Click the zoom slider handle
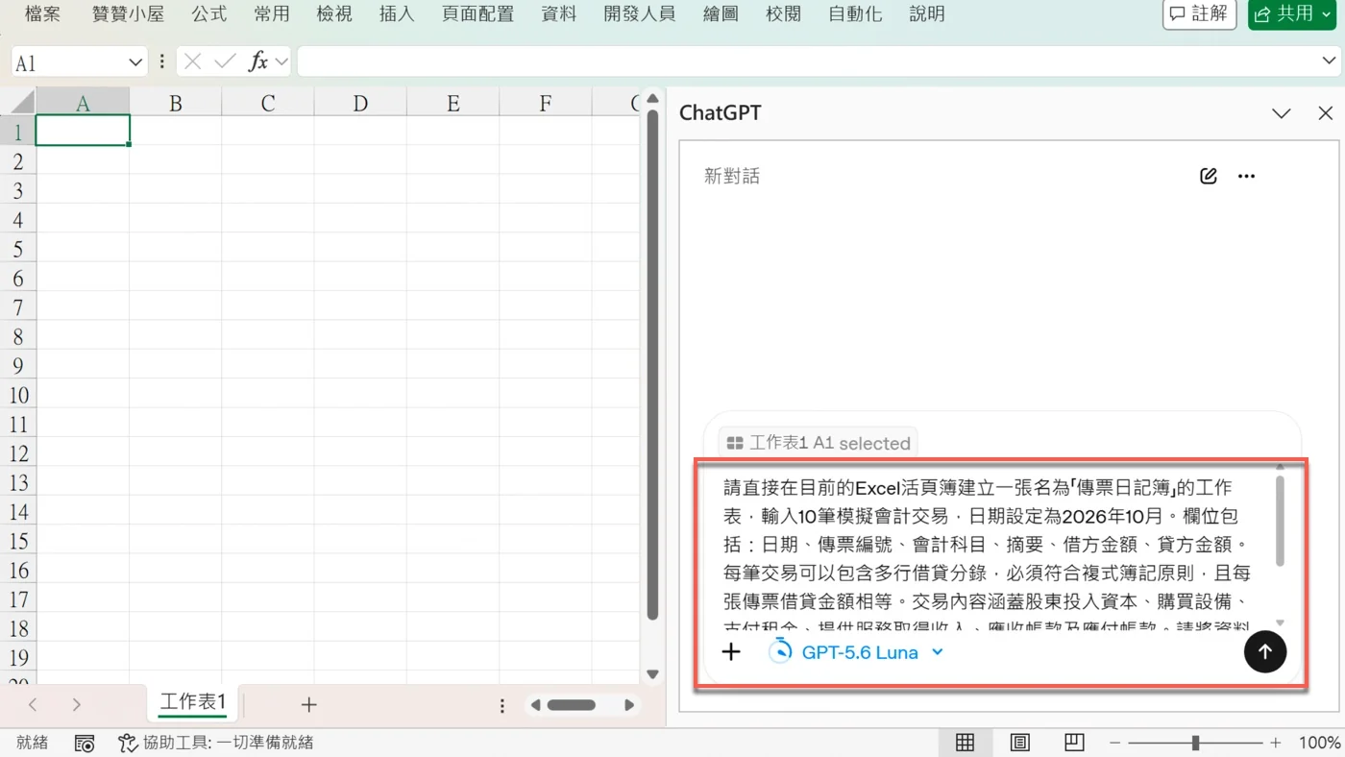This screenshot has height=757, width=1345. click(x=1195, y=743)
